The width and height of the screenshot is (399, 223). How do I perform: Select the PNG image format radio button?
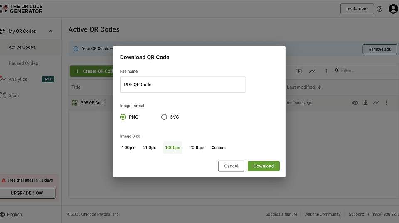(x=123, y=117)
